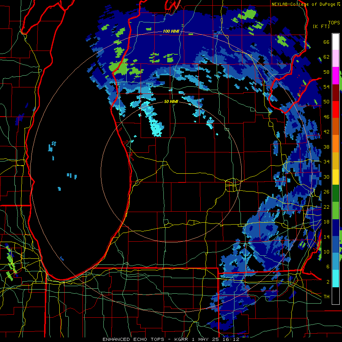Click the legend value 66
342x342 pixels.
(326, 42)
